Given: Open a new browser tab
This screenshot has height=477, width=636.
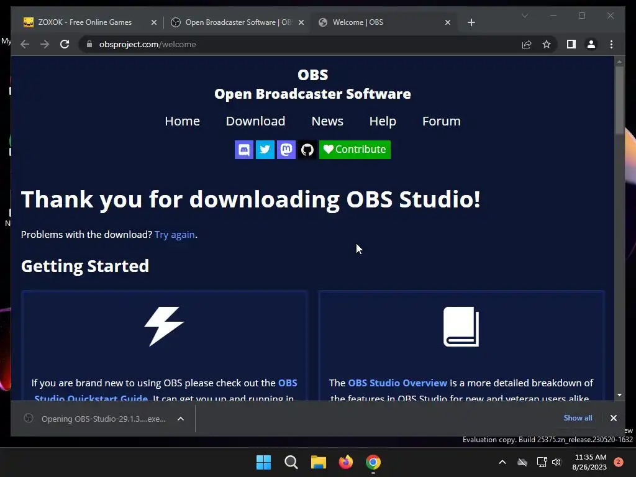Looking at the screenshot, I should pyautogui.click(x=471, y=23).
